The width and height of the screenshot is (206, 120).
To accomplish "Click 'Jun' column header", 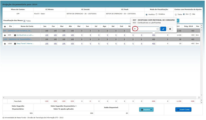I will click(87, 26).
